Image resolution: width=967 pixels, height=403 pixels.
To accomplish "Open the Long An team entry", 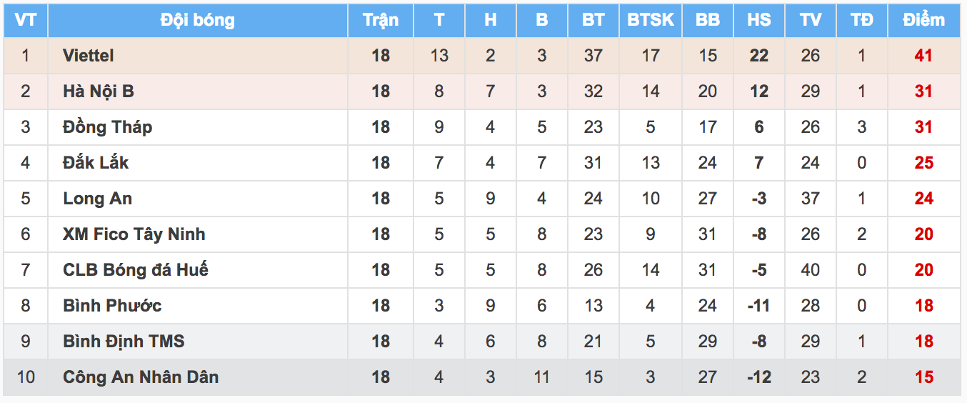I will point(97,199).
